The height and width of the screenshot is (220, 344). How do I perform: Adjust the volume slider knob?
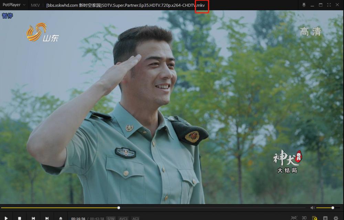click(333, 208)
